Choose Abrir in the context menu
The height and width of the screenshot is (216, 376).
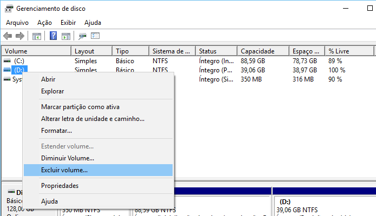98,79
